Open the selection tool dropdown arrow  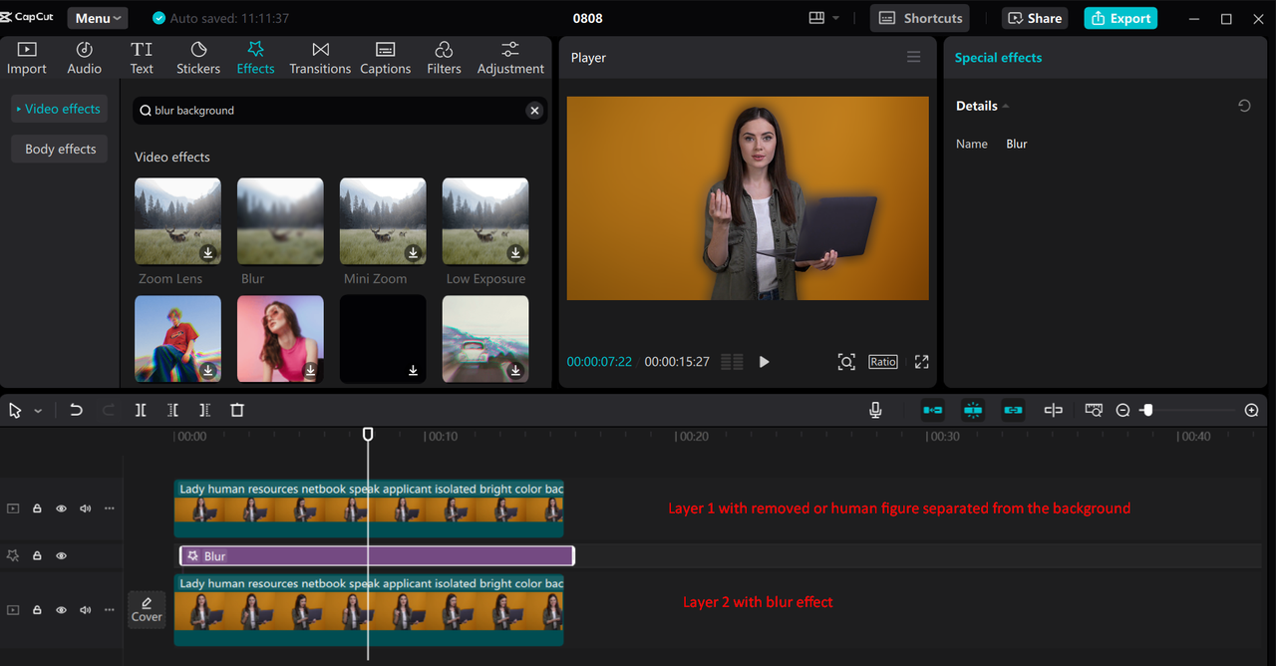38,411
